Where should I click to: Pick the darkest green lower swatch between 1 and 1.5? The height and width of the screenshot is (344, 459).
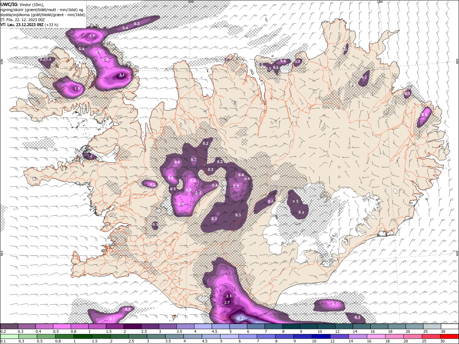82,336
